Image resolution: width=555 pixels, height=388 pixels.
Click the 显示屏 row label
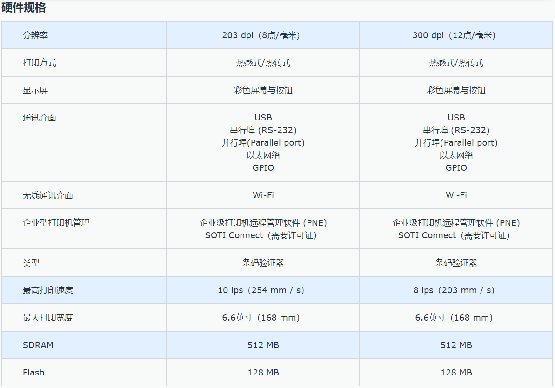coord(35,90)
